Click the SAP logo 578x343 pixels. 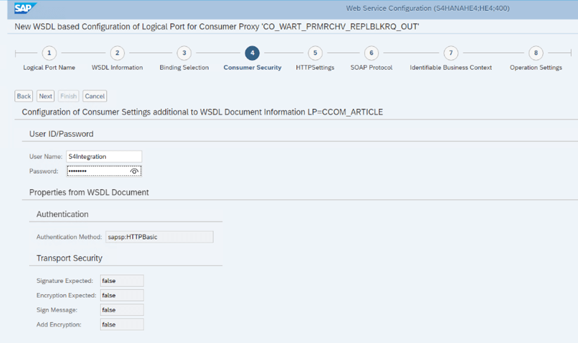coord(25,8)
